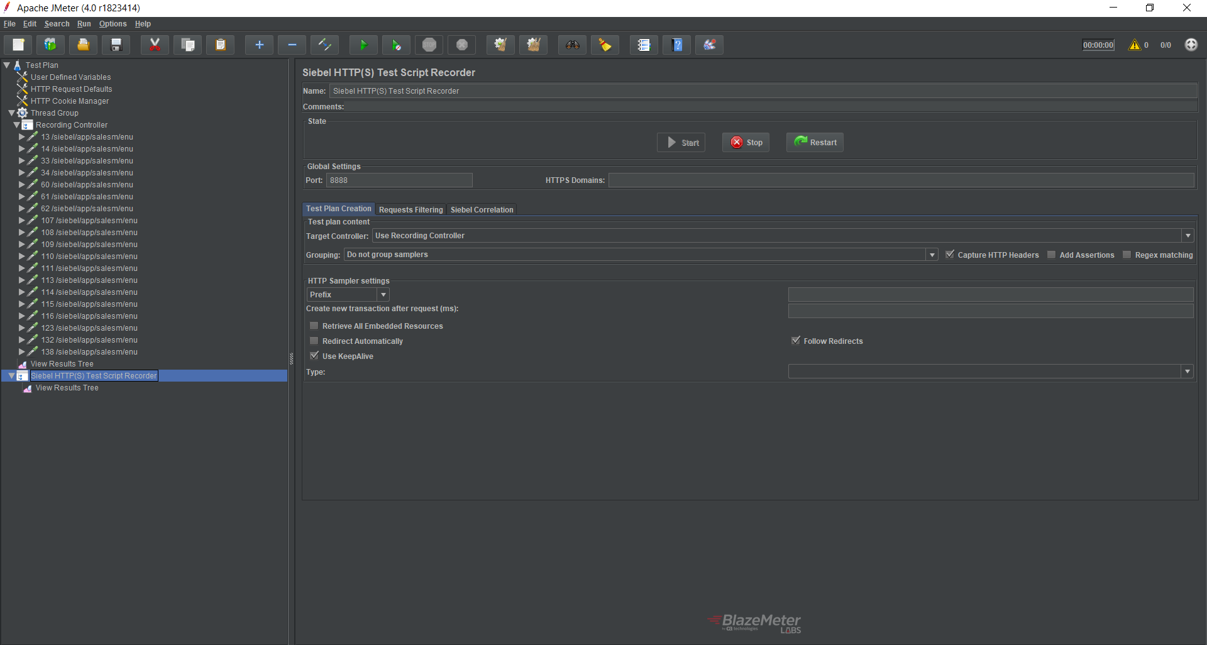The width and height of the screenshot is (1207, 645).
Task: Click the Stop test toolbar icon
Action: click(429, 45)
